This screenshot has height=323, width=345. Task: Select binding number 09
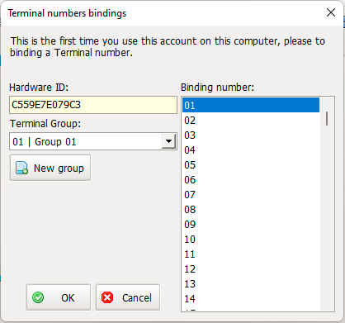pyautogui.click(x=251, y=225)
